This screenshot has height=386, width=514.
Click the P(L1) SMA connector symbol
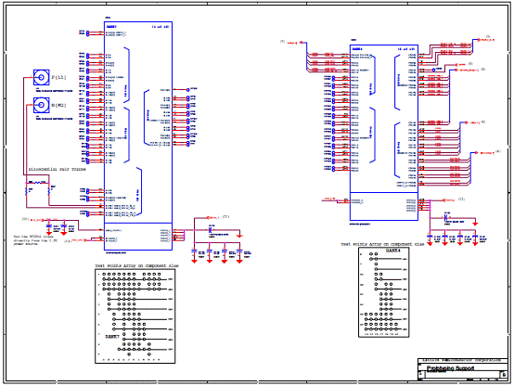tap(42, 77)
